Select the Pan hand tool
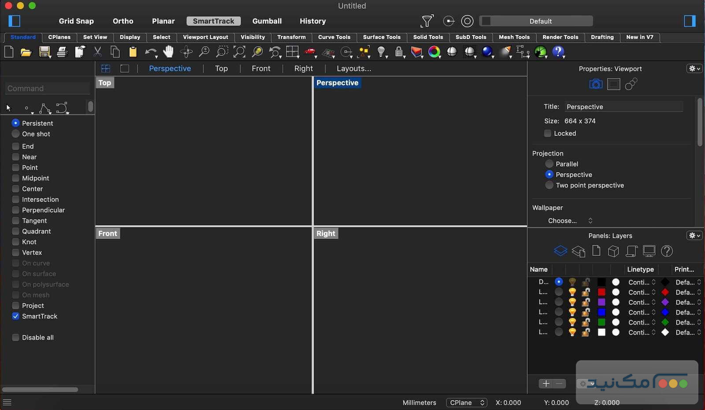Image resolution: width=705 pixels, height=410 pixels. coord(168,52)
